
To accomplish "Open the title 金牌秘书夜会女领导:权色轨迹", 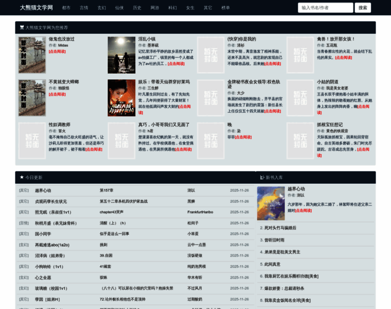I will point(254,84).
